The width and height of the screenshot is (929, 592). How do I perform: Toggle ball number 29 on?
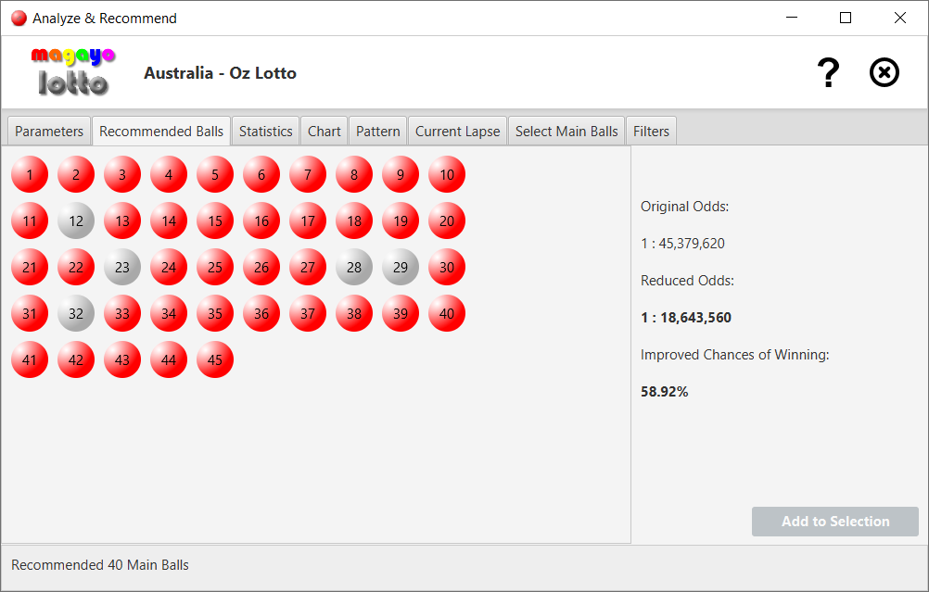click(400, 267)
